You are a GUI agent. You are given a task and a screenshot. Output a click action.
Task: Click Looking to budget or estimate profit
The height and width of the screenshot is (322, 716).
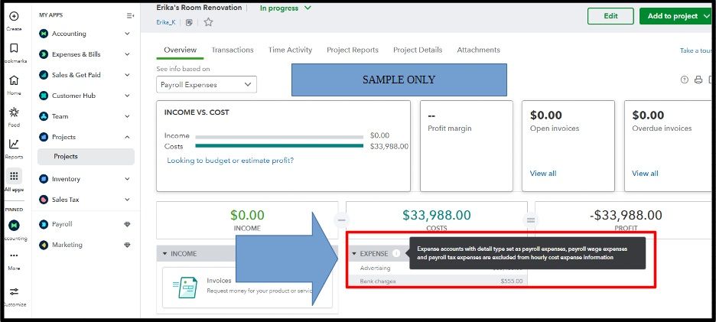point(230,161)
